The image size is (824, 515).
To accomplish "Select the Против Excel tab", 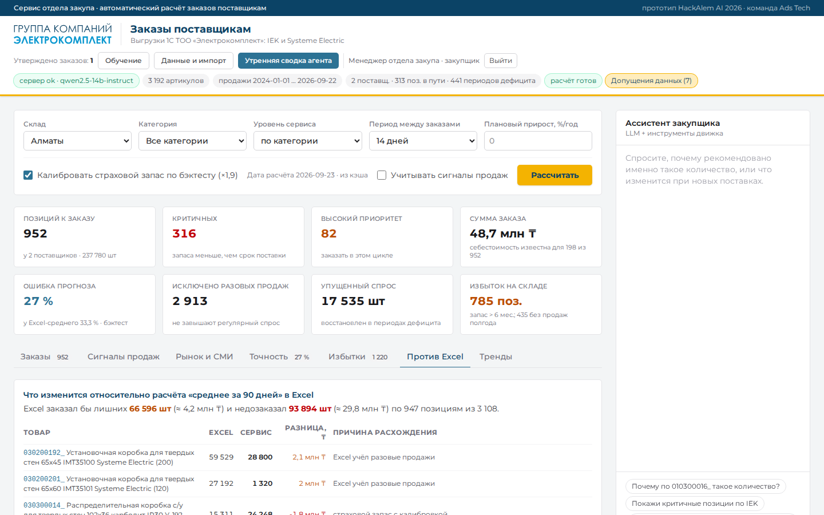I will (x=435, y=356).
